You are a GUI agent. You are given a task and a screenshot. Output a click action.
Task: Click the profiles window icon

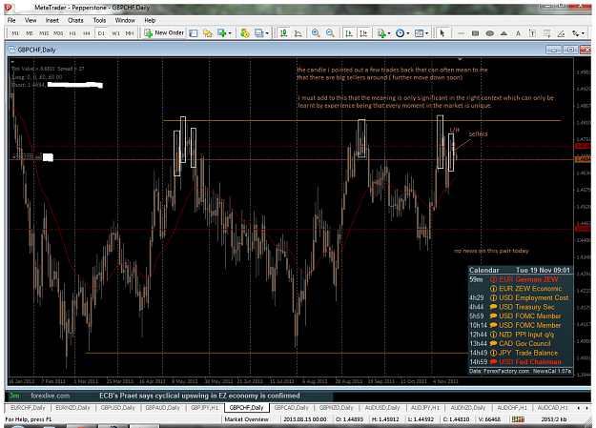258,33
